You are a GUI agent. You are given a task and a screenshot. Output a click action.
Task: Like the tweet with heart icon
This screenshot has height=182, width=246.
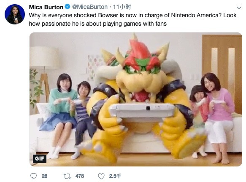point(101,176)
